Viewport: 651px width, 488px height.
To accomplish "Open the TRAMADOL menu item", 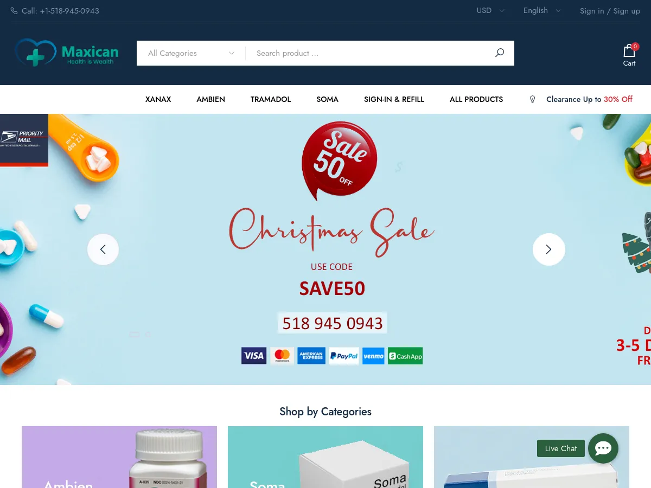I will (271, 99).
